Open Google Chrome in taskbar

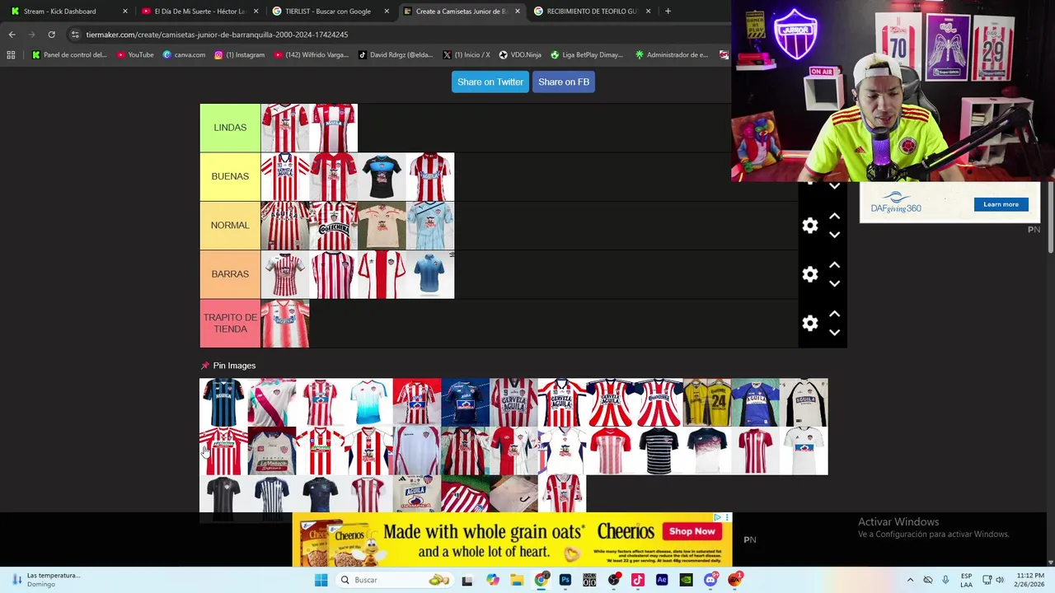point(542,580)
